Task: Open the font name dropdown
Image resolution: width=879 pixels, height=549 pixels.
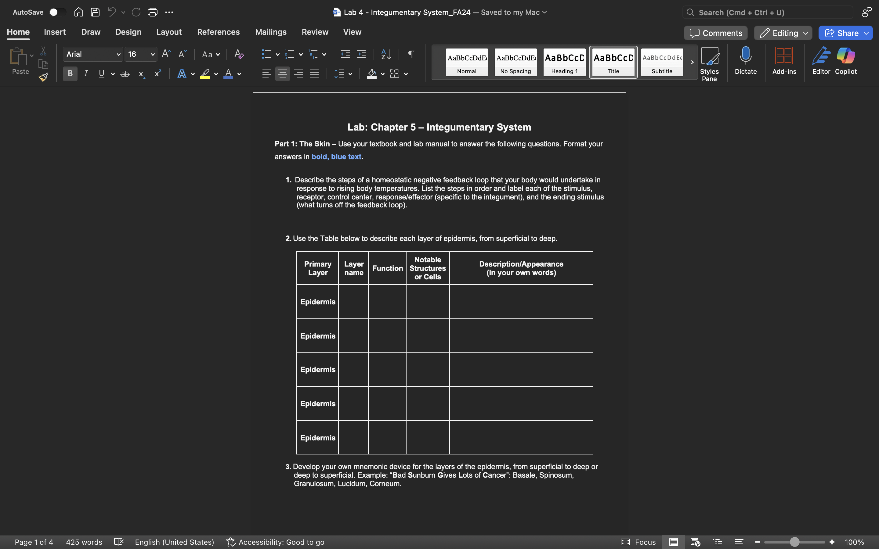Action: (118, 55)
